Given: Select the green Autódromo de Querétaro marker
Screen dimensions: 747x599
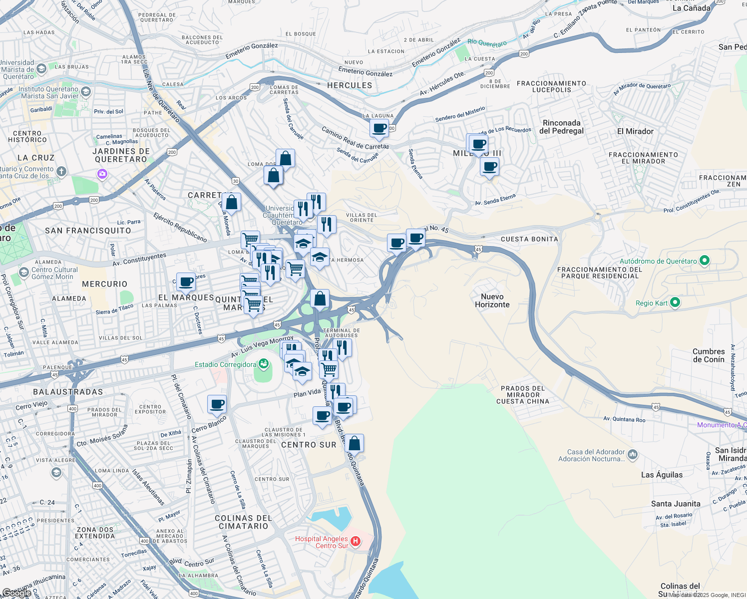Looking at the screenshot, I should coord(704,260).
